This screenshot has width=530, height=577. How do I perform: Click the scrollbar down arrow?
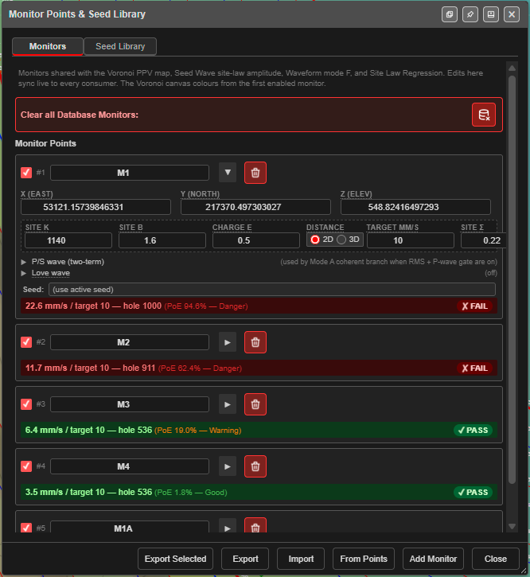512,526
